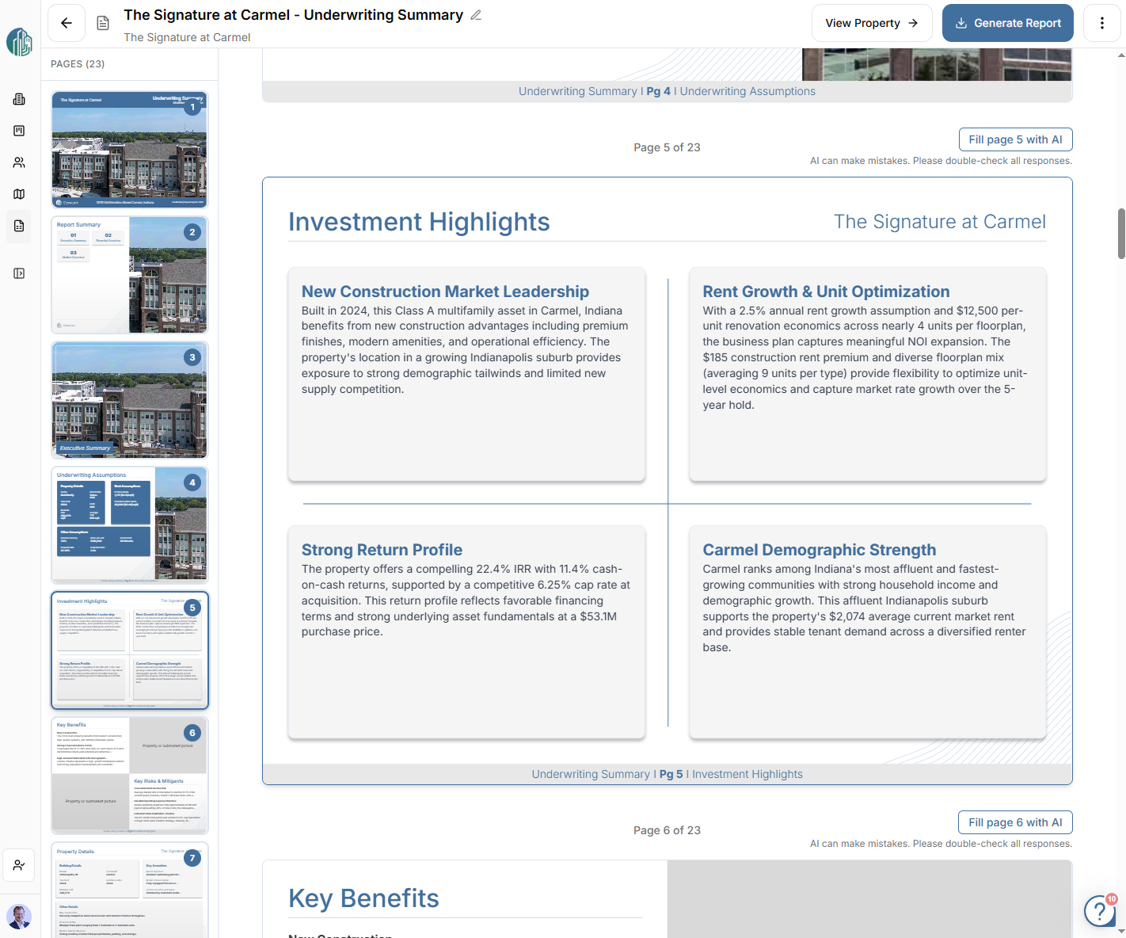Open the reports document icon in sidebar
This screenshot has width=1126, height=938.
[20, 226]
